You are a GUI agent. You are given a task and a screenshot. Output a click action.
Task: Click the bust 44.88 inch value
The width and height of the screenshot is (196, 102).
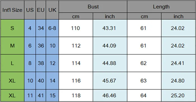(x=109, y=63)
